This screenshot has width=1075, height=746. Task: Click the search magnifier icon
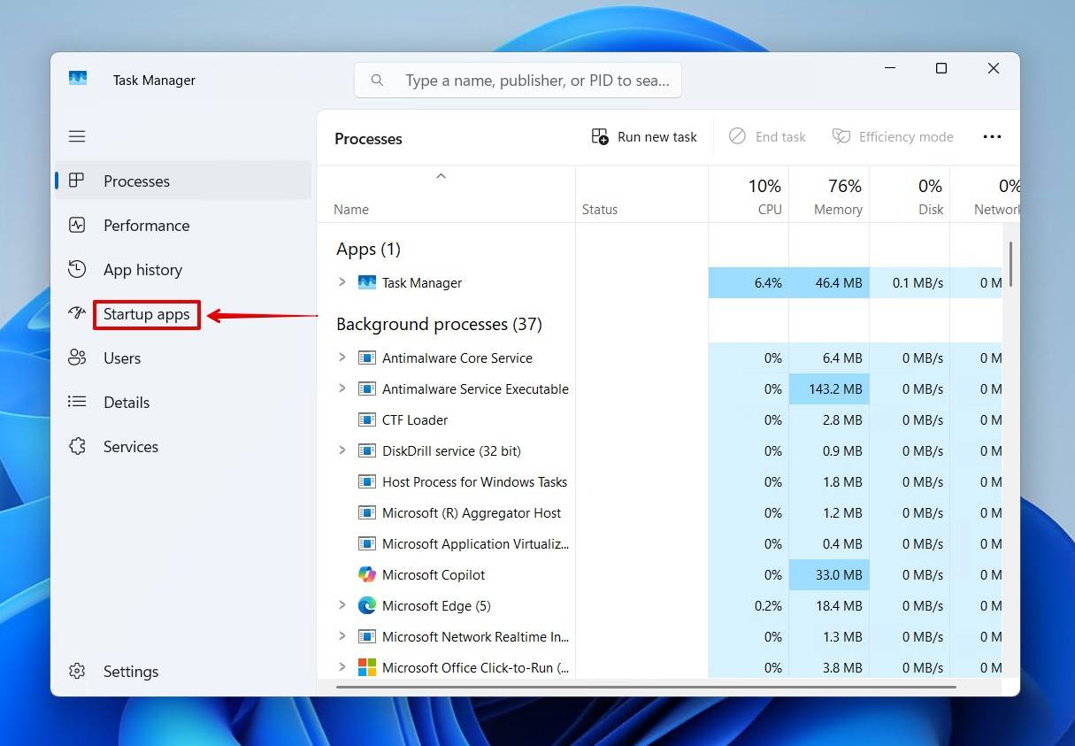377,81
